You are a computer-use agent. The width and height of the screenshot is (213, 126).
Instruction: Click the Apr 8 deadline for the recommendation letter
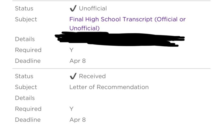[x=78, y=120]
